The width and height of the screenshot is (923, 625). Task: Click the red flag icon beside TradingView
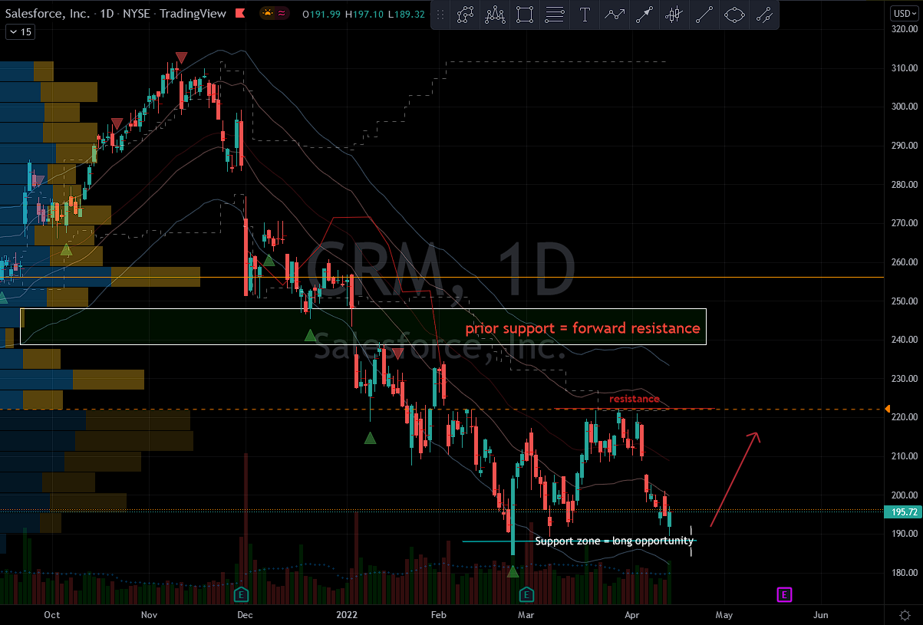point(241,13)
